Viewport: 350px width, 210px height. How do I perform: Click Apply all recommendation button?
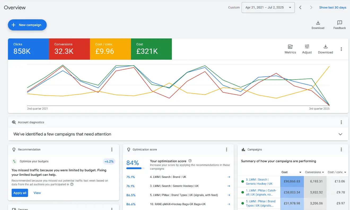click(20, 193)
